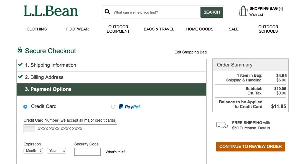Viewport: 305px width, 164px height.
Task: Open the expiration Month dropdown
Action: pos(33,151)
